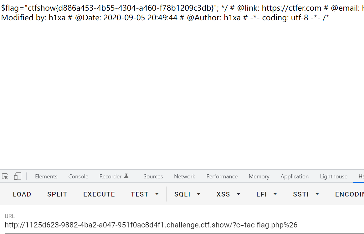This screenshot has width=364, height=234.
Task: Open the Elements tab
Action: point(46,177)
